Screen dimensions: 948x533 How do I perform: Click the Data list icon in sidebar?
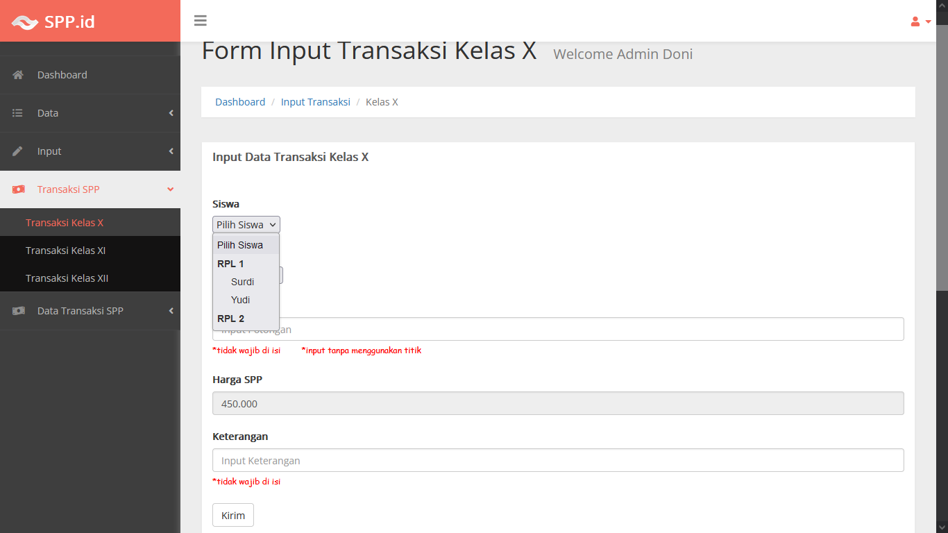[18, 113]
